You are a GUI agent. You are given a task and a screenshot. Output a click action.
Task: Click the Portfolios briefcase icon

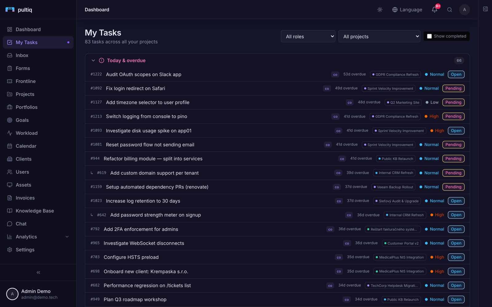(10, 107)
